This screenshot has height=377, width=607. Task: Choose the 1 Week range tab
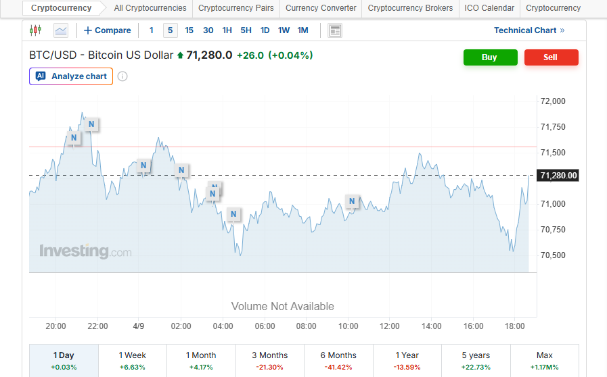click(x=133, y=360)
